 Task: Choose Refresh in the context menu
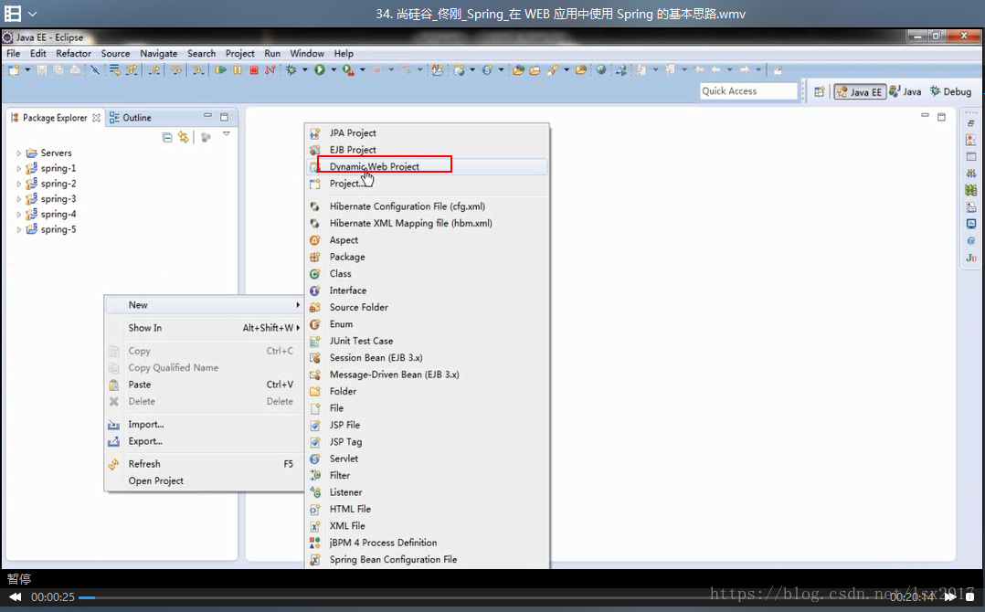tap(204, 464)
